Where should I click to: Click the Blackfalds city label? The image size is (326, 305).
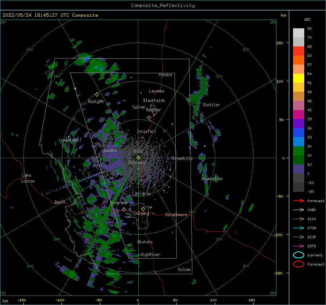point(154,100)
